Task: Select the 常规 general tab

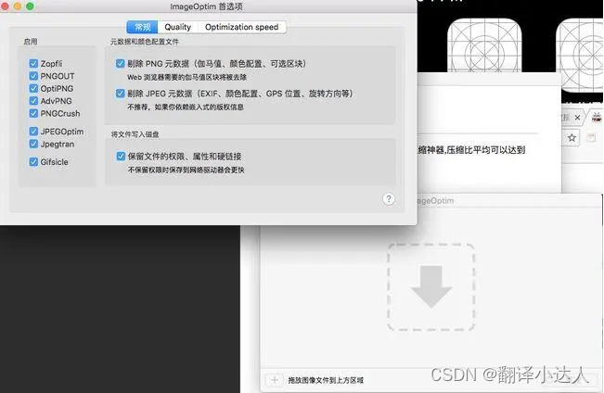Action: click(x=142, y=27)
